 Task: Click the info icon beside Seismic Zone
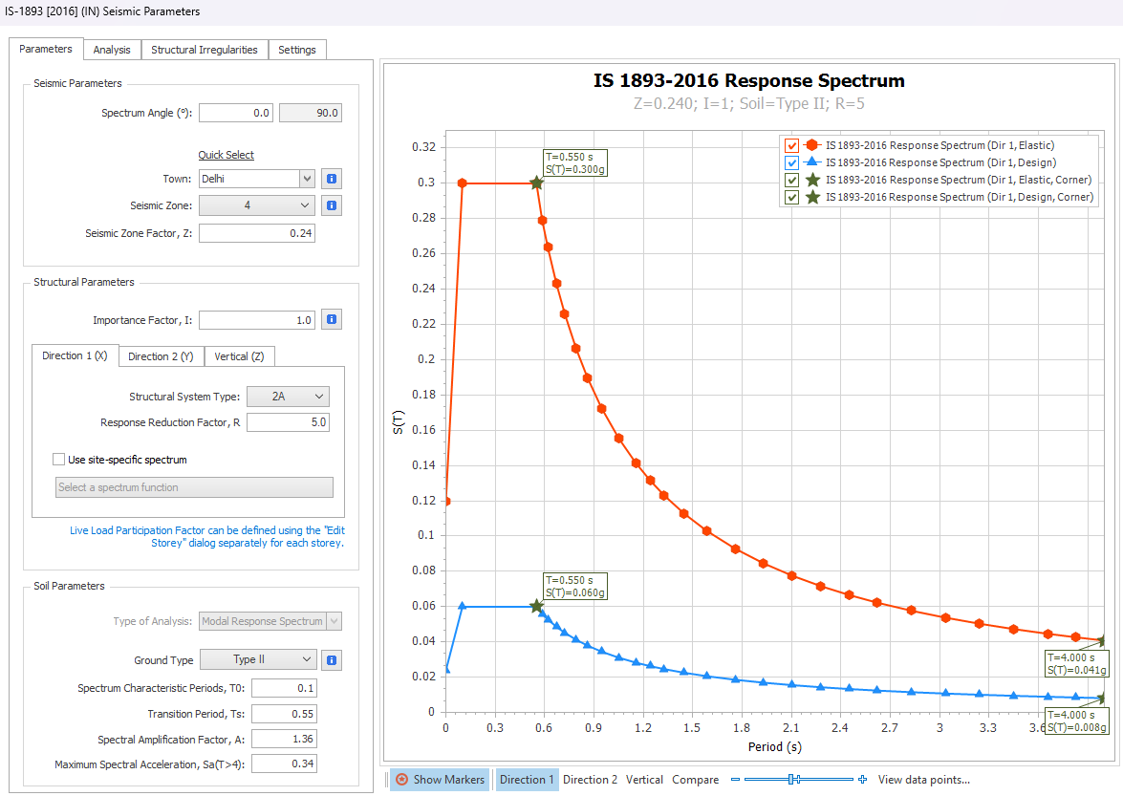tap(332, 205)
